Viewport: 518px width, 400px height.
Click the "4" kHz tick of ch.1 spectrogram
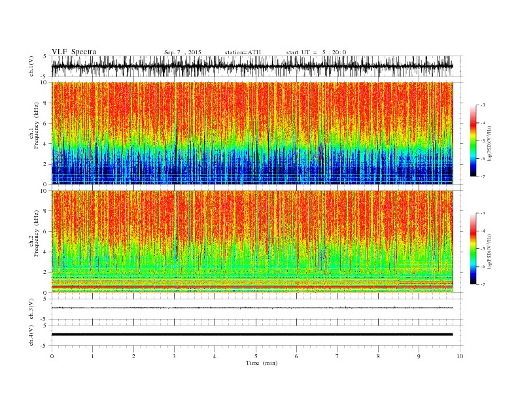pos(46,144)
